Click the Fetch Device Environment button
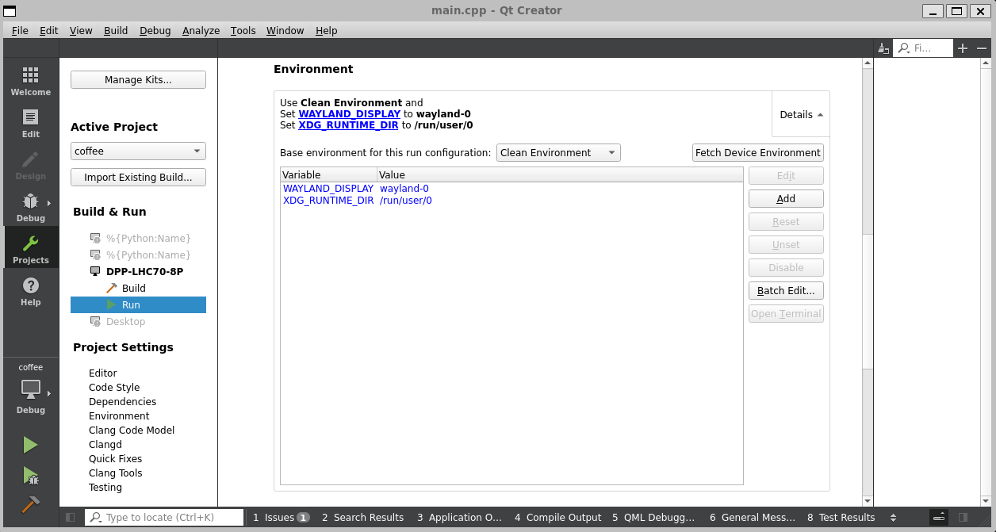Screen dimensions: 996x532 click(757, 153)
